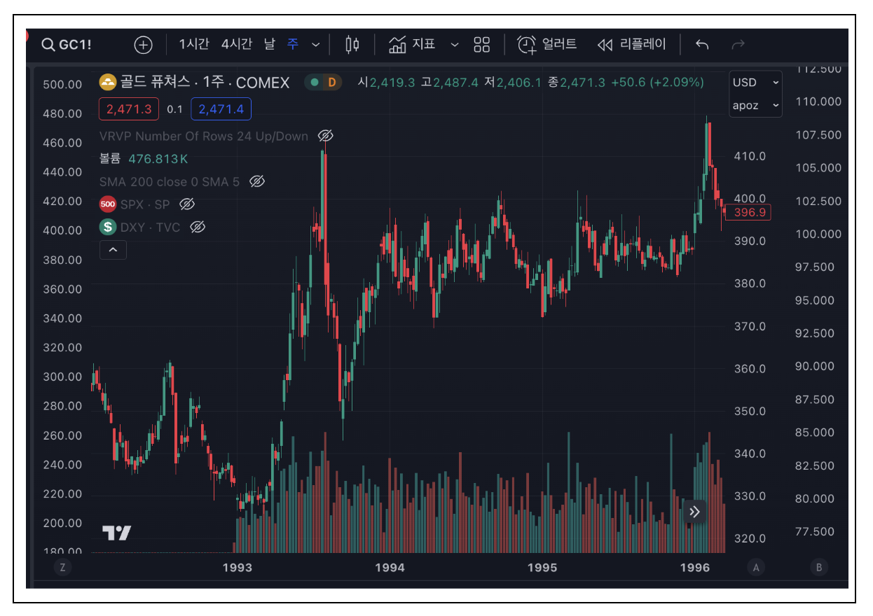Open the candlestick chart type icon
Viewport: 873px width, 616px height.
(352, 45)
